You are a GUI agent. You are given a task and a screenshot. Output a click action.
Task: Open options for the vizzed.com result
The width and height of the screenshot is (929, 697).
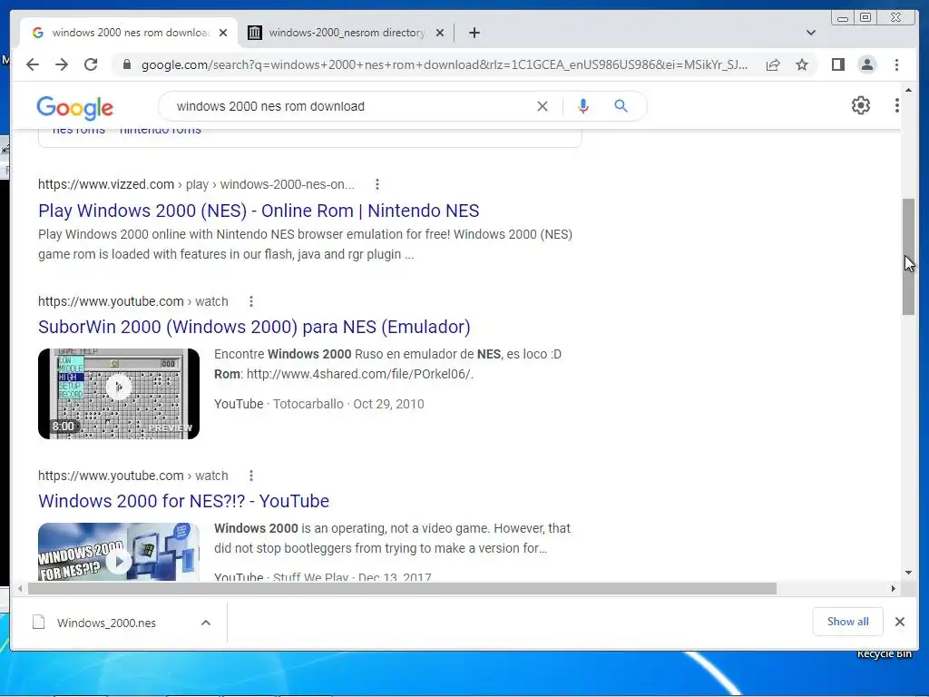click(x=376, y=184)
